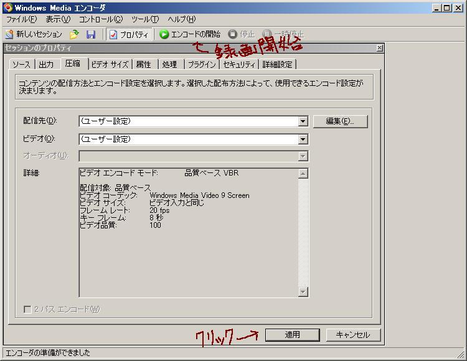Switch to the セキュリティ tab
Viewport: 467px width, 361px height.
coord(239,64)
